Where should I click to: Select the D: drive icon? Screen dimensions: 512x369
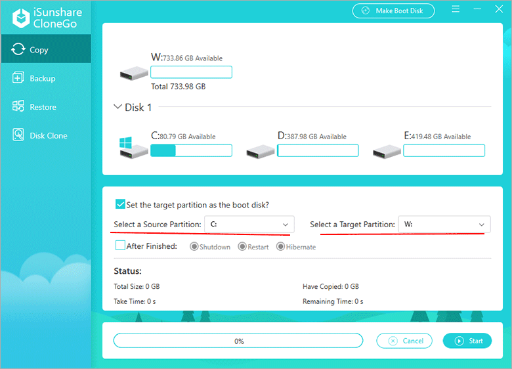(260, 152)
